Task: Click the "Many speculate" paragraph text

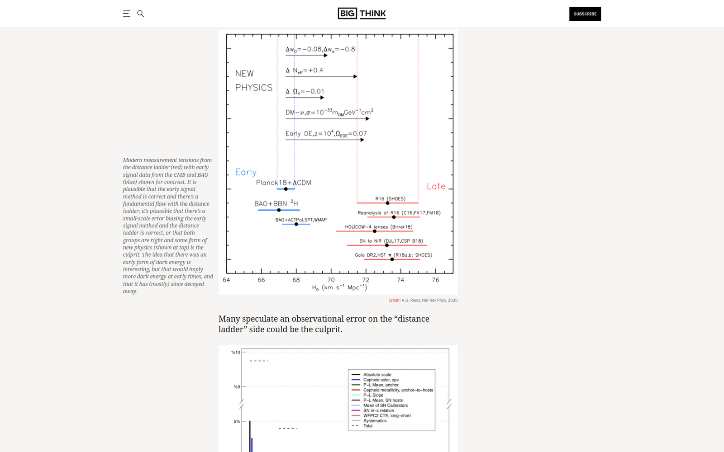Action: 324,324
